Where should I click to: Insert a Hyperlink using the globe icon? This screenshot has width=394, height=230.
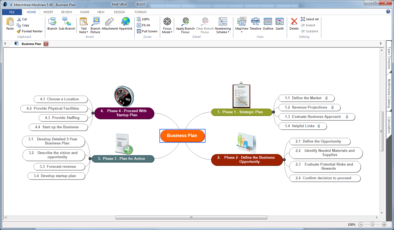126,22
